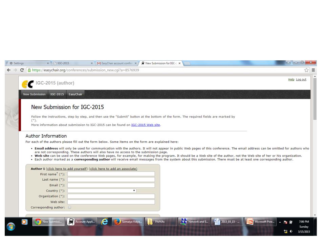Viewport: 325px width, 244px height.
Task: Open the Account Application taskbar window
Action: pos(81,222)
